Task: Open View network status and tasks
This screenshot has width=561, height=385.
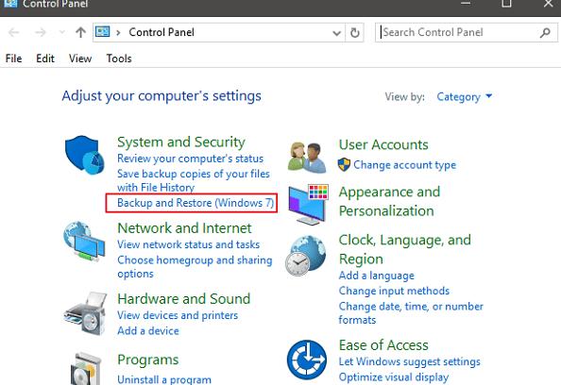Action: point(189,244)
